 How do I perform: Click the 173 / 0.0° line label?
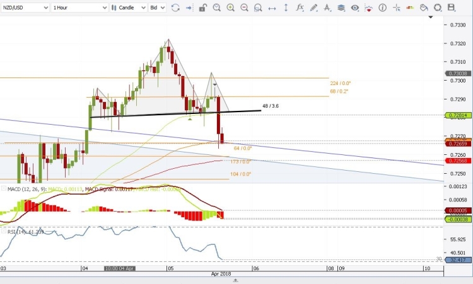(x=240, y=162)
